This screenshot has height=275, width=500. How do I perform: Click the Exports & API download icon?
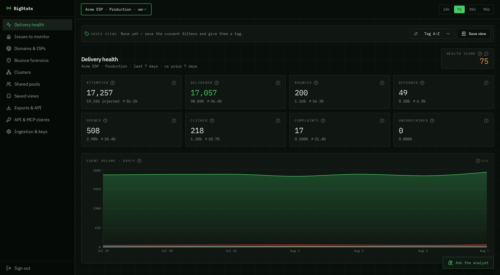(9, 108)
